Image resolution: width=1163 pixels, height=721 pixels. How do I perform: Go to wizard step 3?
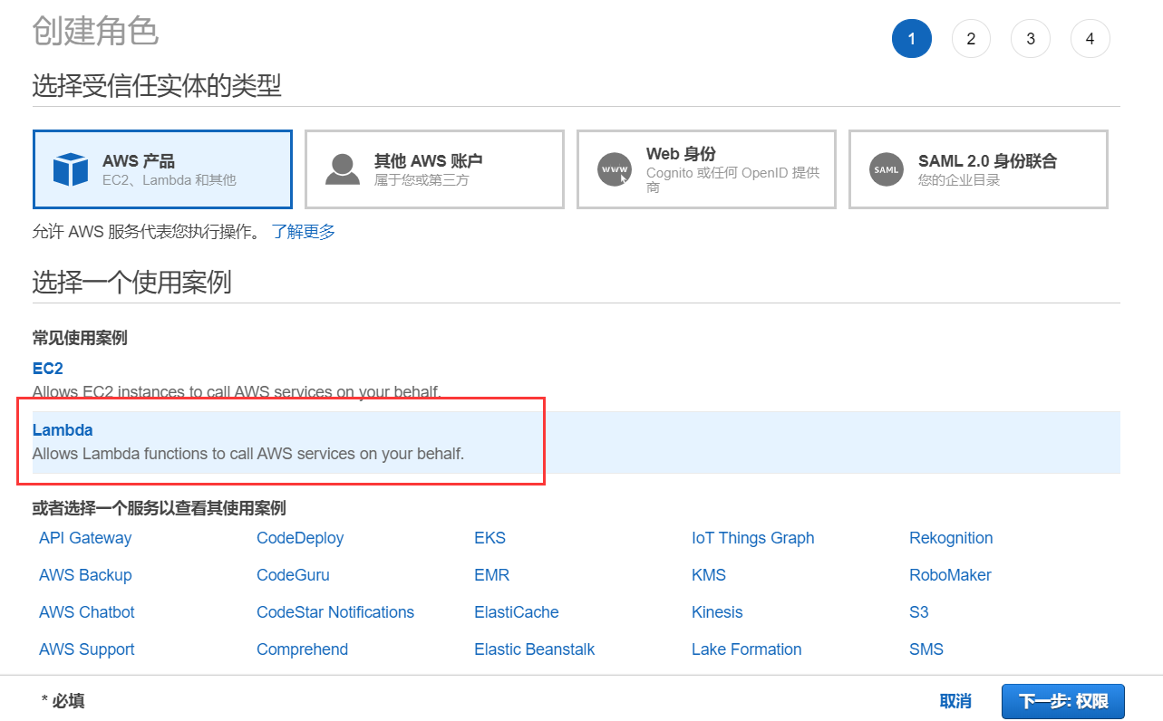1031,39
